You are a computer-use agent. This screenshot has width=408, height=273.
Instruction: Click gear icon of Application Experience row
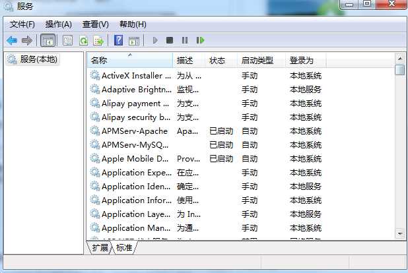click(95, 173)
